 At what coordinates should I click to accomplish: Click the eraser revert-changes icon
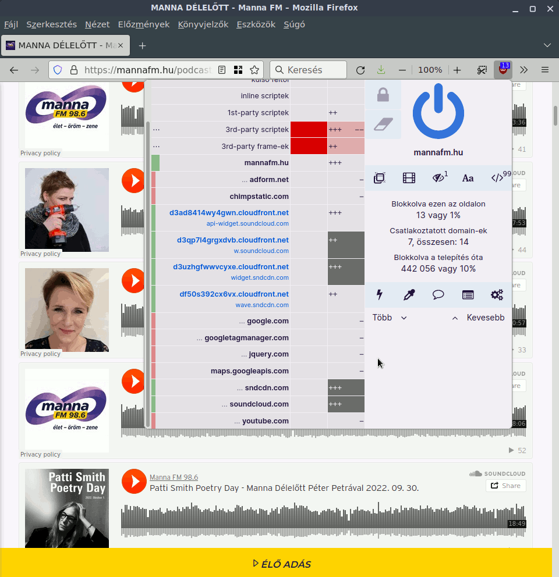[383, 124]
